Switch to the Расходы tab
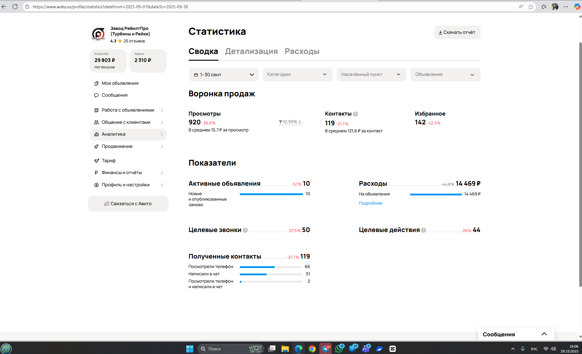Viewport: 582px width, 354px height. (302, 51)
